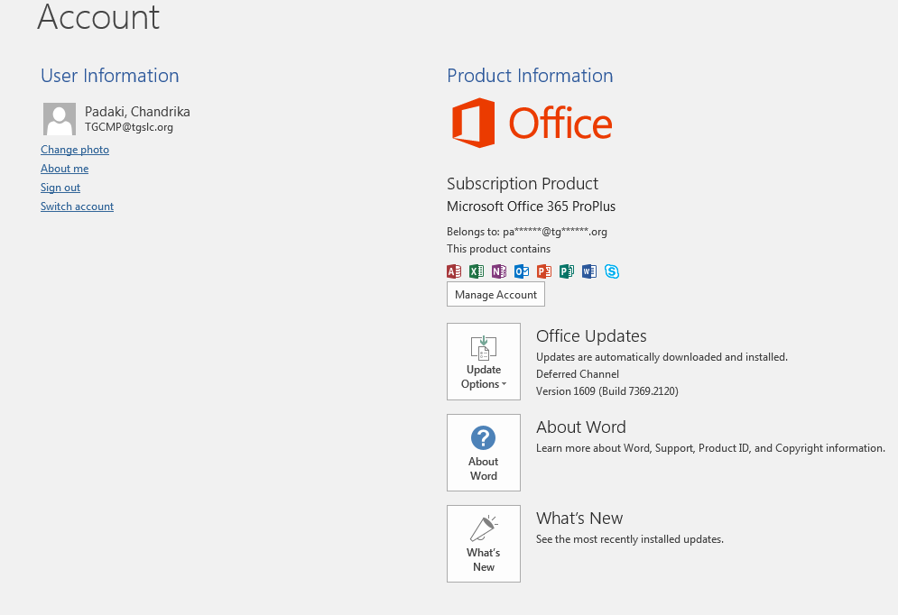Click the Word app icon
Image resolution: width=898 pixels, height=615 pixels.
589,271
